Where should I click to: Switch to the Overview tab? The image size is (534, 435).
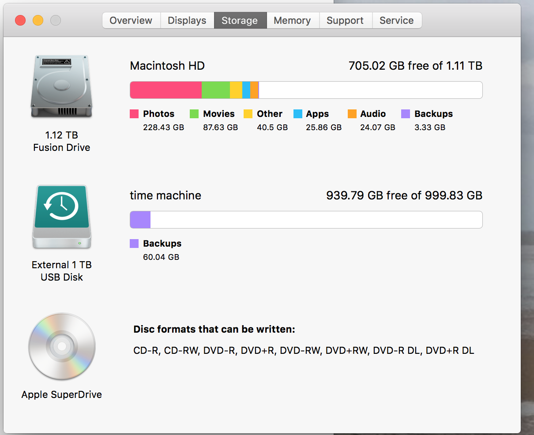(x=131, y=20)
